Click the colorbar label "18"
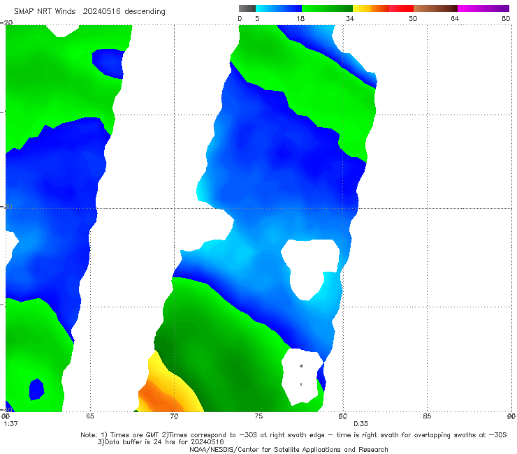 300,18
